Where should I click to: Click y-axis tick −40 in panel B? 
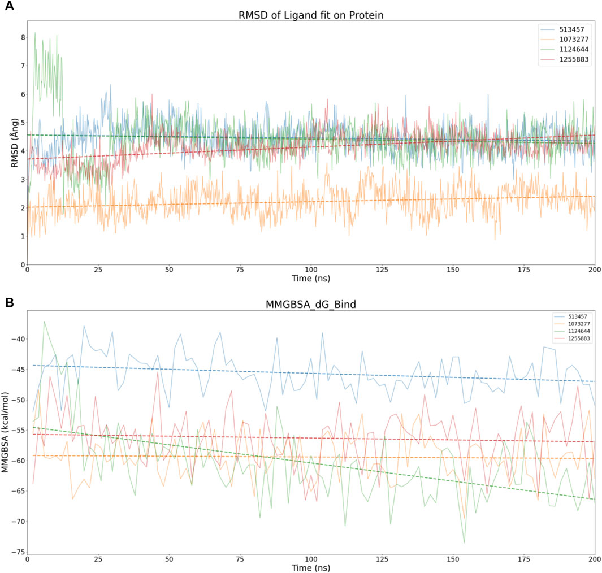click(x=19, y=339)
